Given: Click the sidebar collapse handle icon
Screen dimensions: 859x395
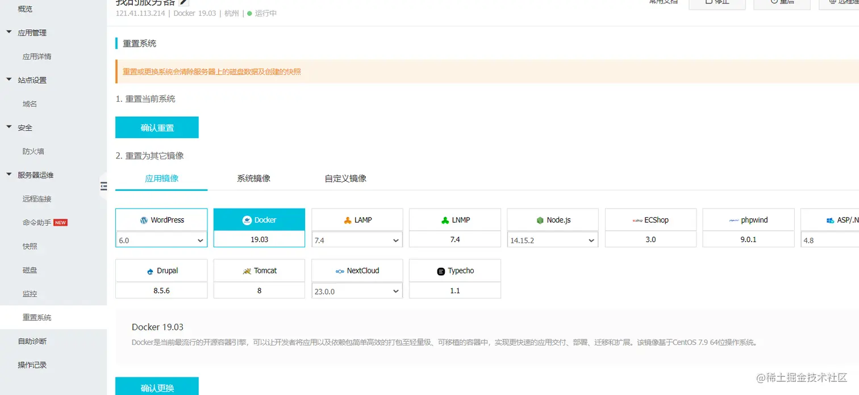Looking at the screenshot, I should point(103,186).
